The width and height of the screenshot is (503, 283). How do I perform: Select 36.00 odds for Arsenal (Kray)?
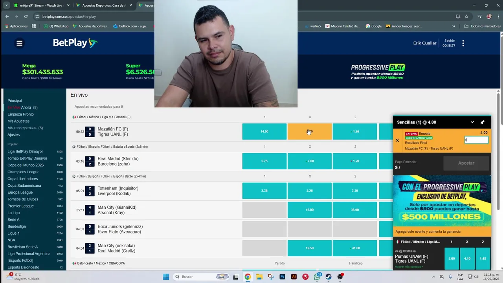[355, 210]
